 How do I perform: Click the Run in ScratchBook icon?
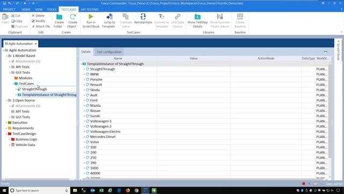tap(91, 17)
